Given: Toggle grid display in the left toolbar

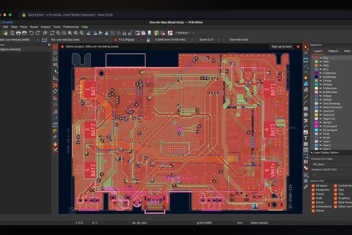Looking at the screenshot, I should (55, 47).
